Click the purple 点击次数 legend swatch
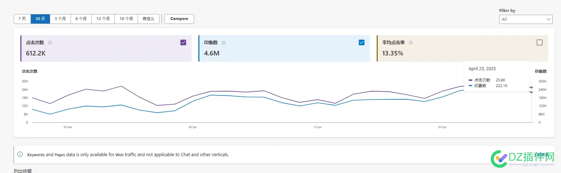 point(470,80)
